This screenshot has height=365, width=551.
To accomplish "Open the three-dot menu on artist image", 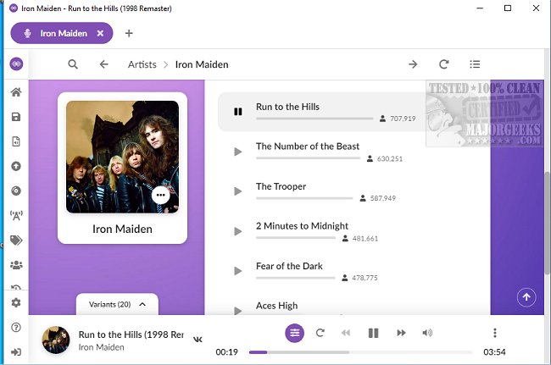I will tap(161, 195).
